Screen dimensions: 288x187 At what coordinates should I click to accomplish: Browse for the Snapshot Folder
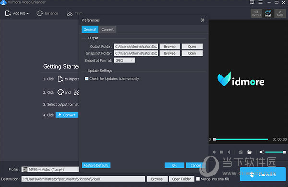170,53
